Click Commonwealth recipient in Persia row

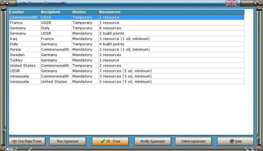point(56,49)
